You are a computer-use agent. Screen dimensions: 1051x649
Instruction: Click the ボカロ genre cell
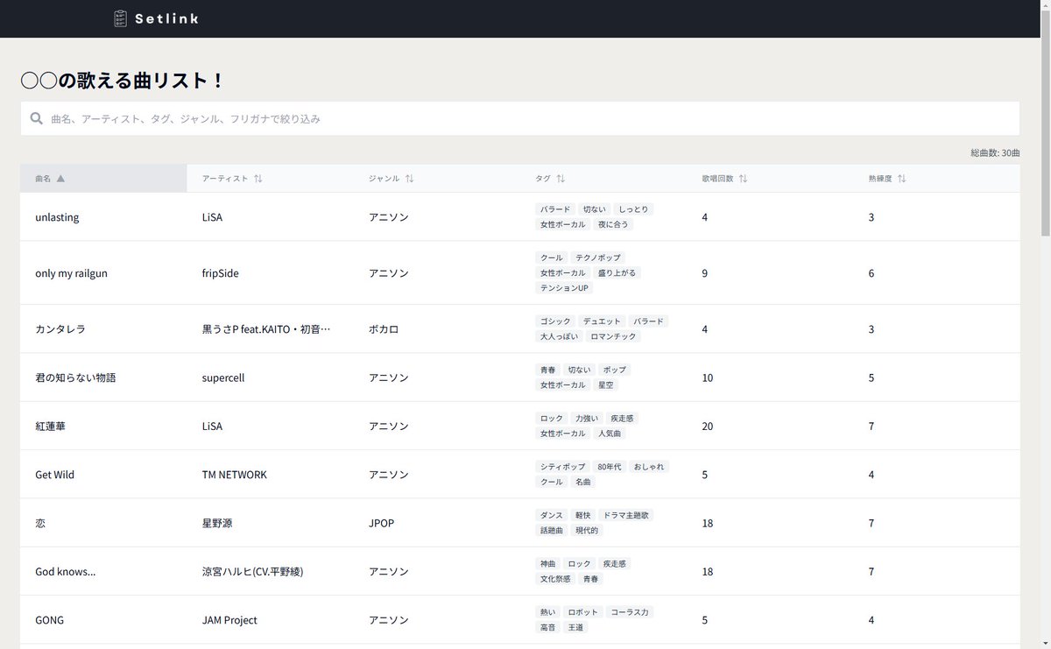click(384, 329)
